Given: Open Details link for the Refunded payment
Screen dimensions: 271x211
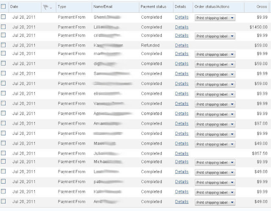Looking at the screenshot, I should [182, 45].
